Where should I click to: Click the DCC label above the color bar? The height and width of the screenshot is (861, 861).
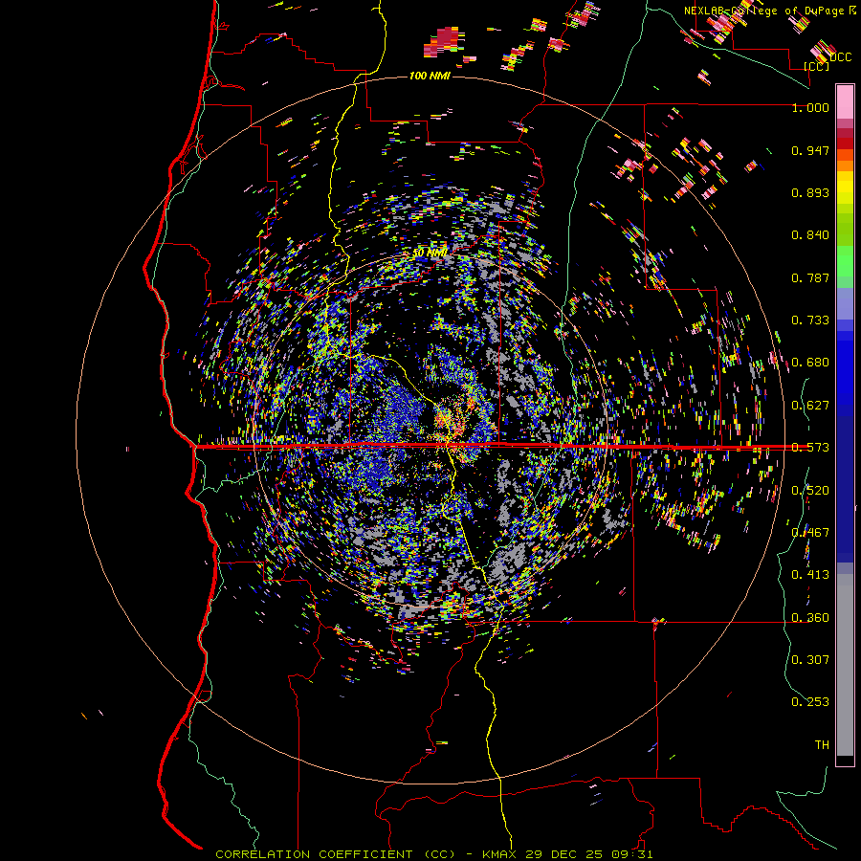841,56
